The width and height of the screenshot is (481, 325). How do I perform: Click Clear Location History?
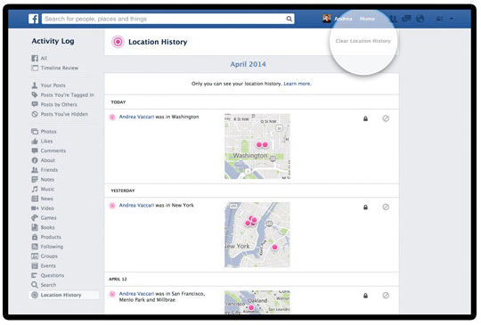363,41
